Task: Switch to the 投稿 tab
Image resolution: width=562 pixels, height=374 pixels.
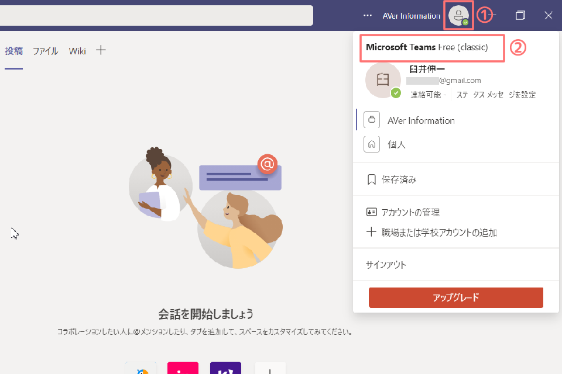Action: point(13,51)
